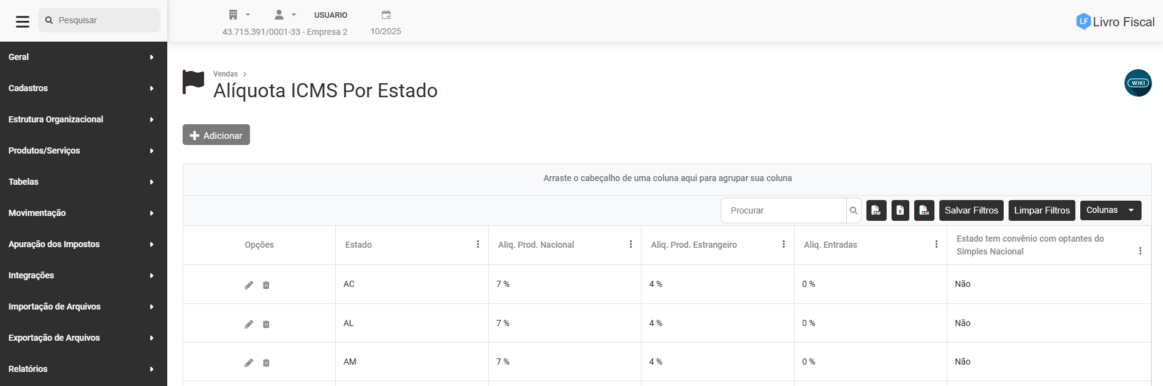1163x386 pixels.
Task: Click the search magnifier beside Procurar
Action: tap(854, 210)
